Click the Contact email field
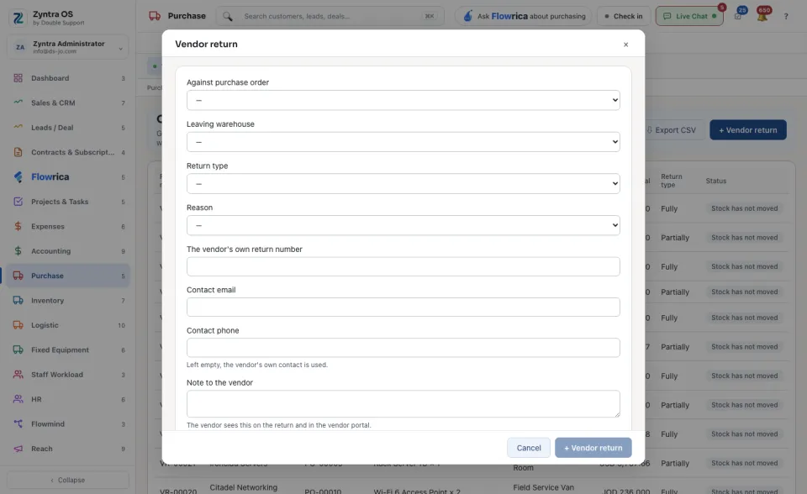This screenshot has height=494, width=807. [403, 307]
